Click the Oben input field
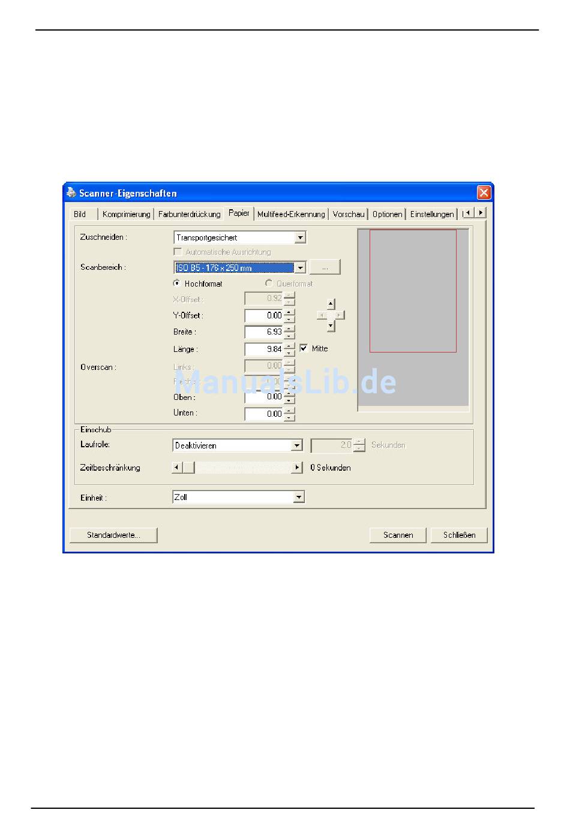This screenshot has width=570, height=828. click(x=264, y=397)
